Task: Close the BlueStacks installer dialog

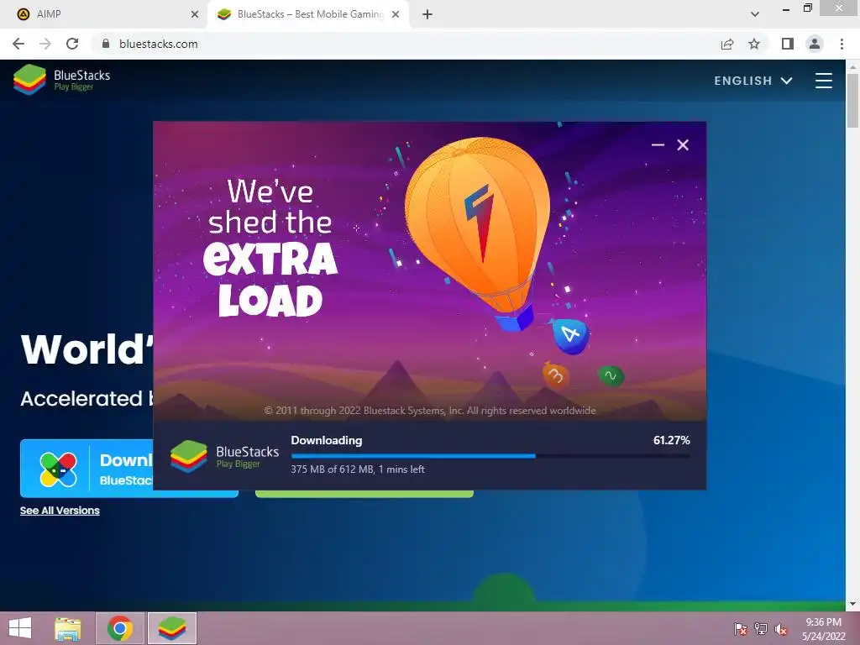Action: click(683, 144)
